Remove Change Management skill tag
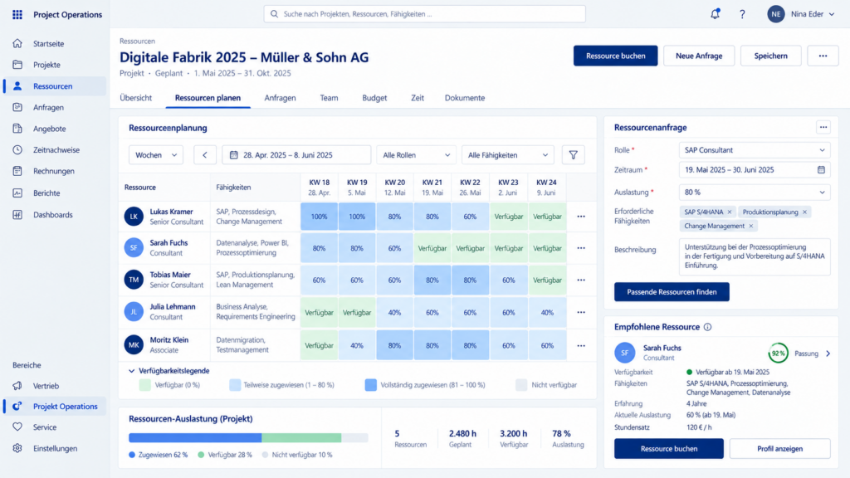The width and height of the screenshot is (850, 478). click(750, 226)
